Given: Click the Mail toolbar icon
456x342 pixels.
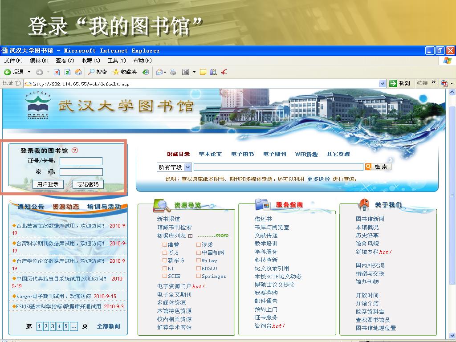Looking at the screenshot, I should (159, 72).
